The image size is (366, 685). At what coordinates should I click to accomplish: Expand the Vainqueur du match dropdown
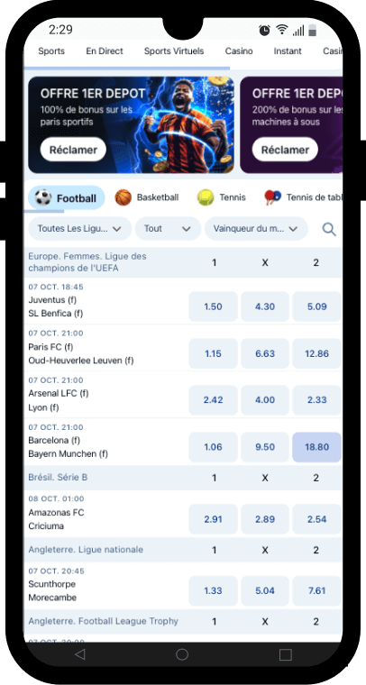256,228
